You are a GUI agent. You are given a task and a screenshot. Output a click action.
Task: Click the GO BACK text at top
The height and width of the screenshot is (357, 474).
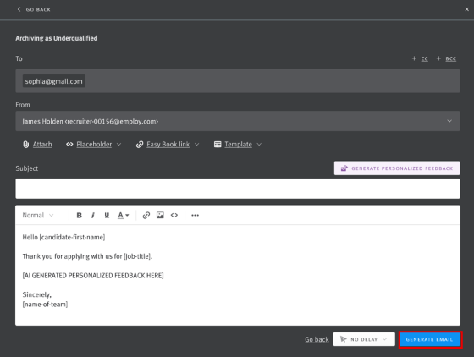click(x=38, y=9)
